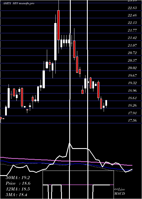Select the tallest red candlestick at the peak
This screenshot has height=199, width=142.
coord(59,25)
